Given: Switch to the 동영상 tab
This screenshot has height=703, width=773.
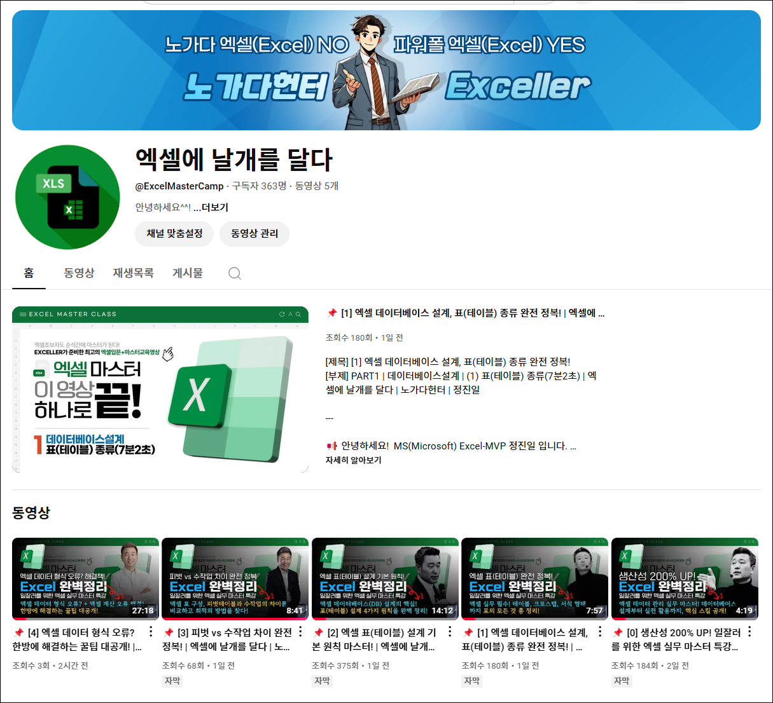Looking at the screenshot, I should tap(79, 273).
